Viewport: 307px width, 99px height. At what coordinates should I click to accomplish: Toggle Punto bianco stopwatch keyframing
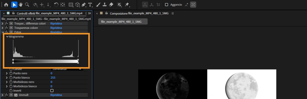pyautogui.click(x=11, y=78)
